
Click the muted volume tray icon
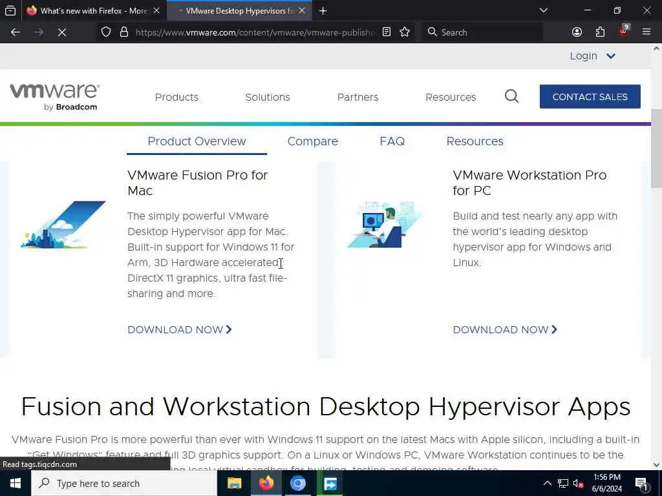[x=579, y=483]
